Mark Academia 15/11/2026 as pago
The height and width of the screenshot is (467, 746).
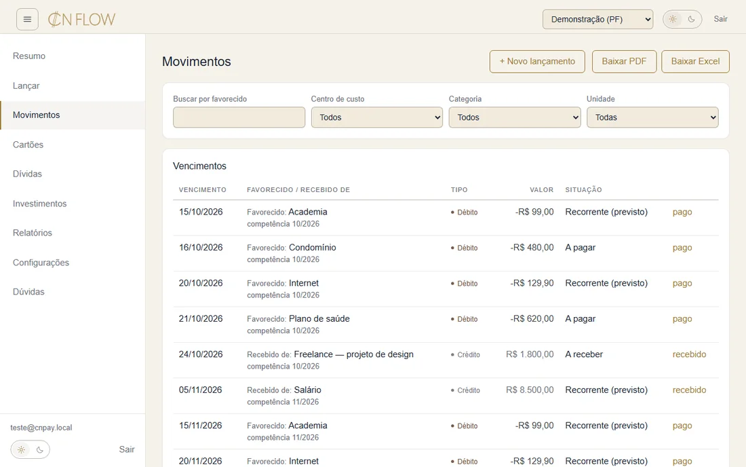click(x=682, y=426)
